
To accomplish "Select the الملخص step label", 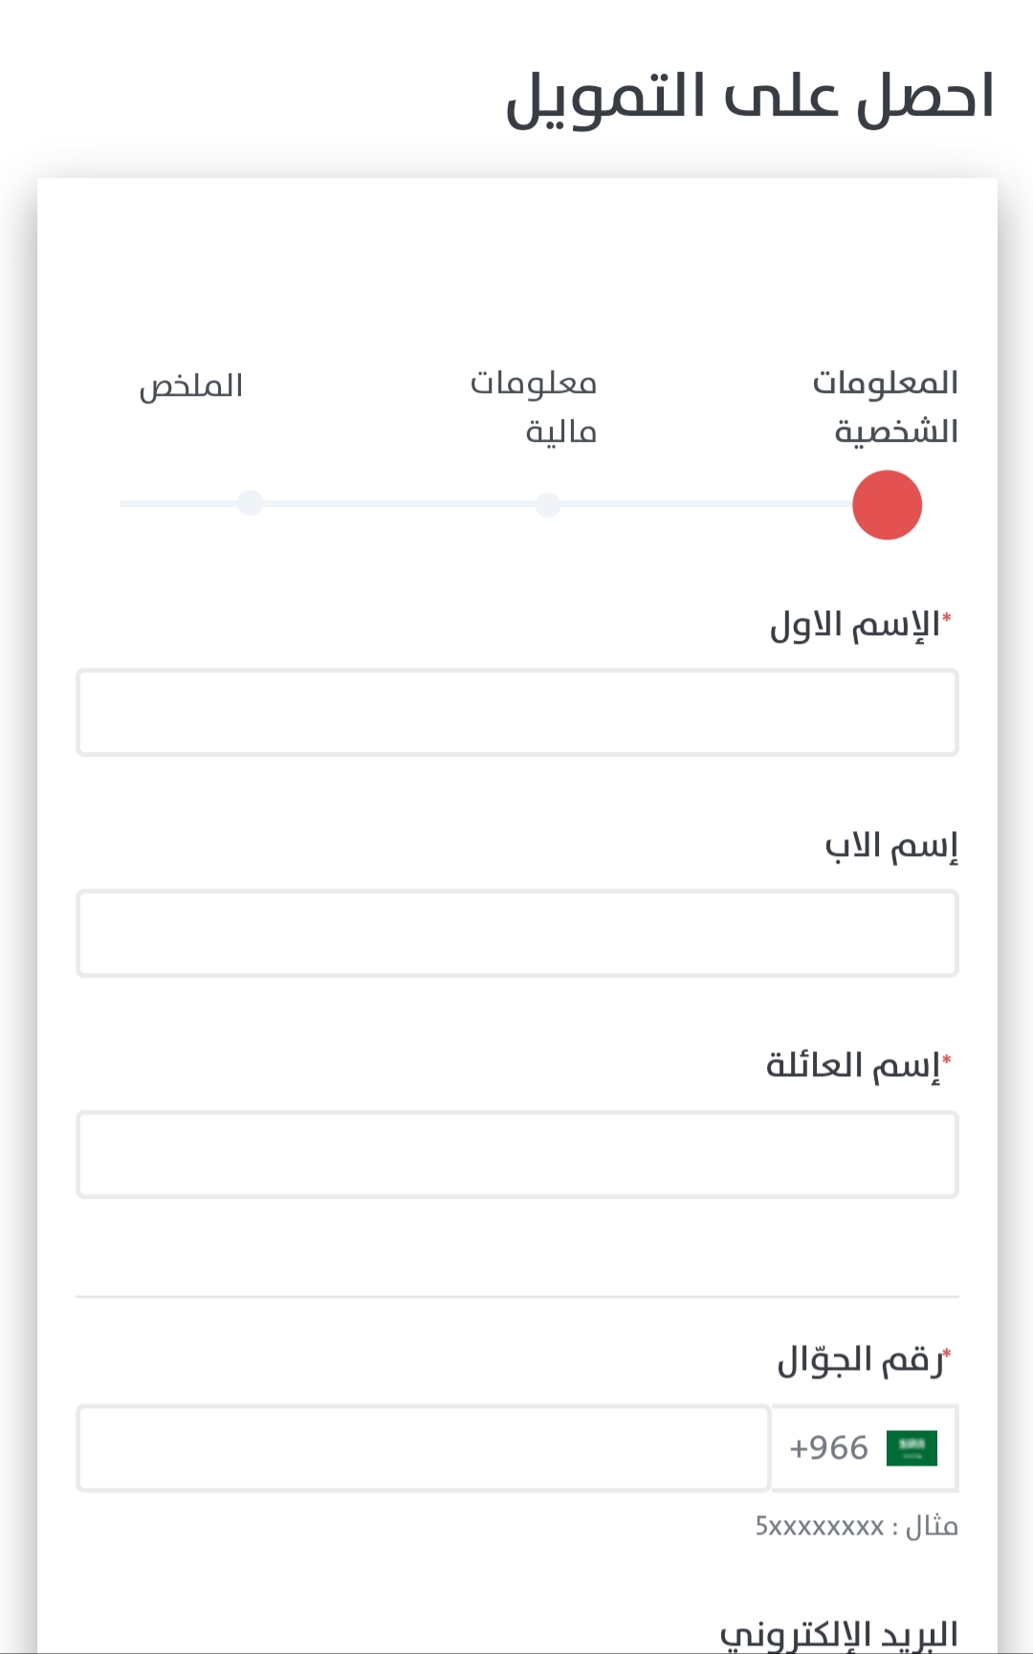I will click(191, 386).
